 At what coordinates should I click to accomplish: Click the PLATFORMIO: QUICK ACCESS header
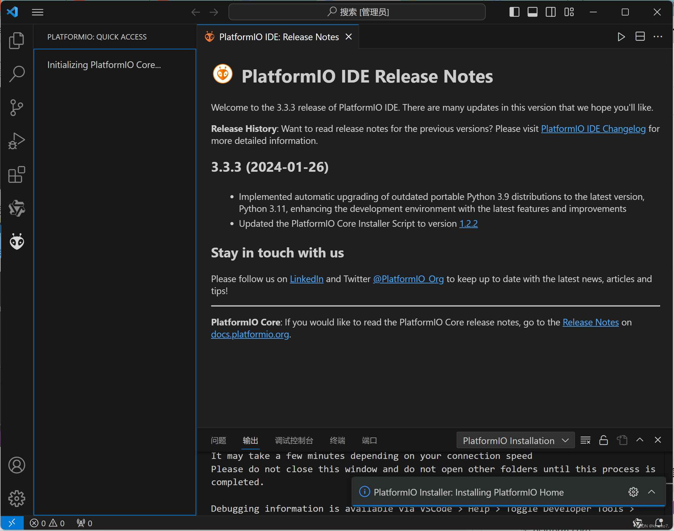pos(97,37)
